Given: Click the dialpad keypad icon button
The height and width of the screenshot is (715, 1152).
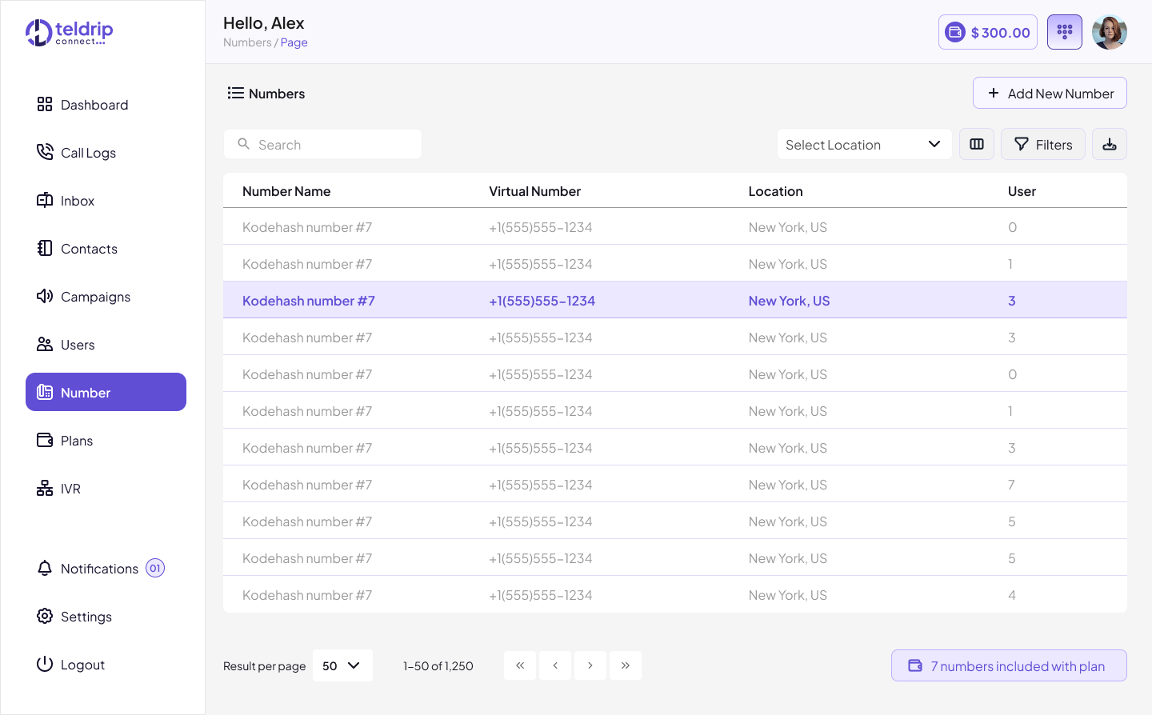Looking at the screenshot, I should 1064,32.
